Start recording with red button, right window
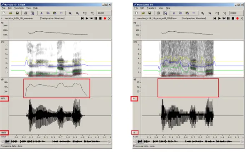Image resolution: width=245 pixels, height=152 pixels. [x=237, y=18]
